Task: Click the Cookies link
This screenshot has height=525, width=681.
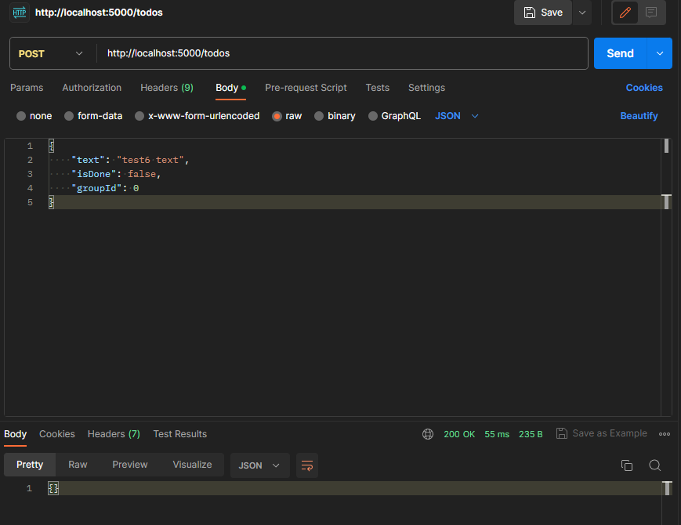Action: [x=644, y=88]
